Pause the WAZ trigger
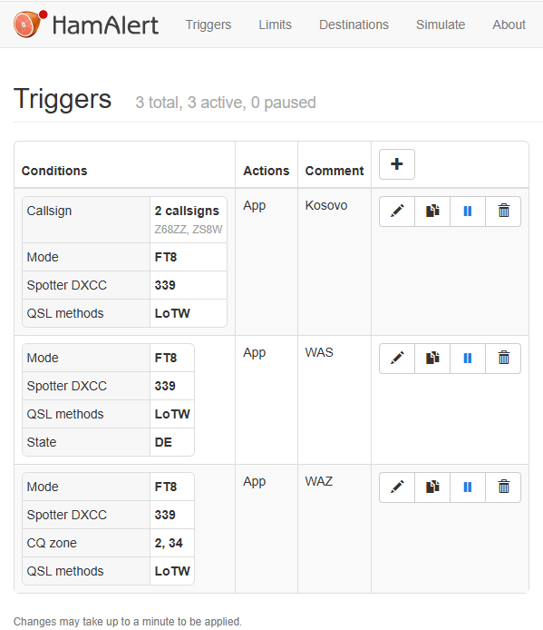Image resolution: width=543 pixels, height=630 pixels. click(468, 487)
